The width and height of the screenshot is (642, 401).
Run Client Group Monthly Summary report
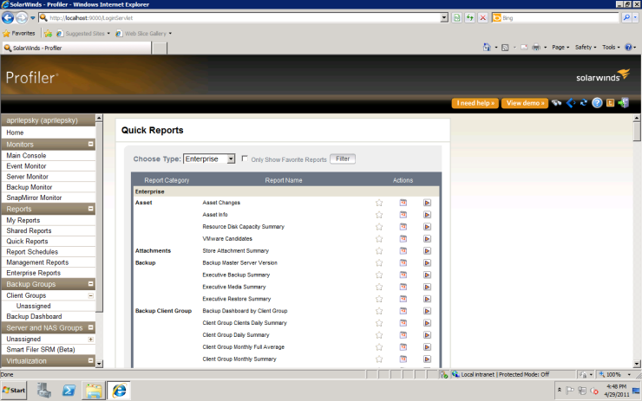pyautogui.click(x=427, y=359)
